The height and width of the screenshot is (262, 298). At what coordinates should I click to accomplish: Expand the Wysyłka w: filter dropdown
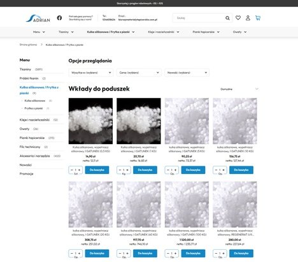coord(91,73)
